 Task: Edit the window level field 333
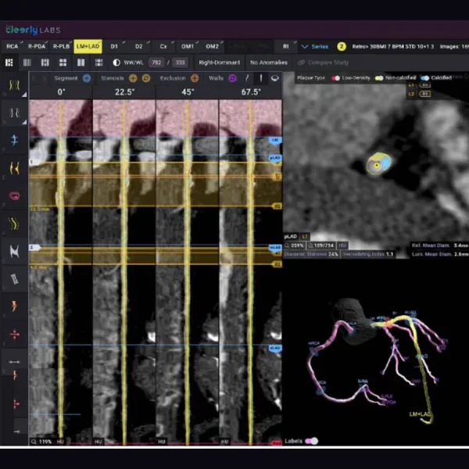pos(180,63)
